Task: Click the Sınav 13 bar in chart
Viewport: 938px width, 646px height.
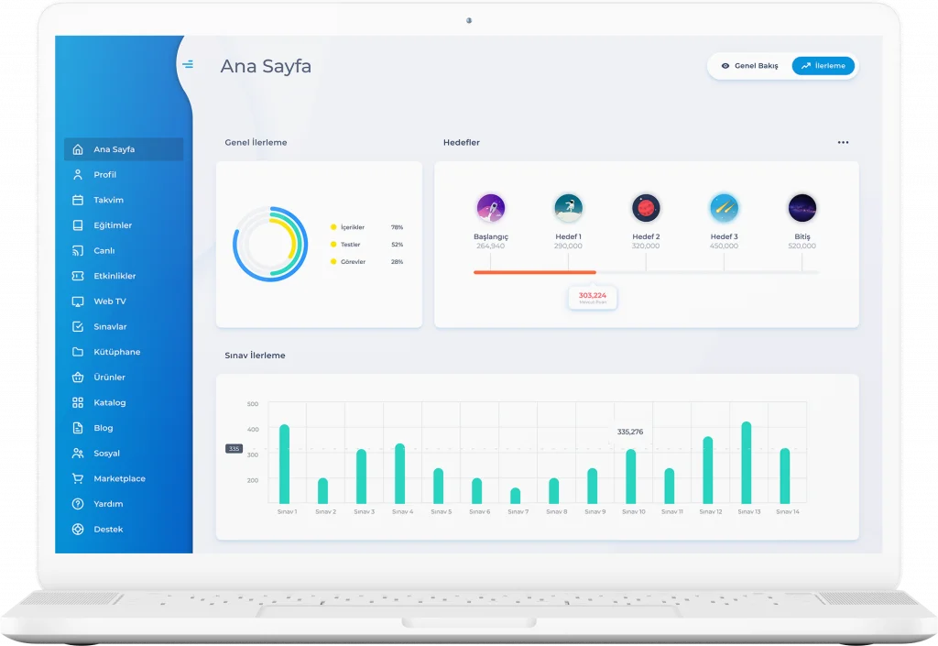Action: click(747, 463)
